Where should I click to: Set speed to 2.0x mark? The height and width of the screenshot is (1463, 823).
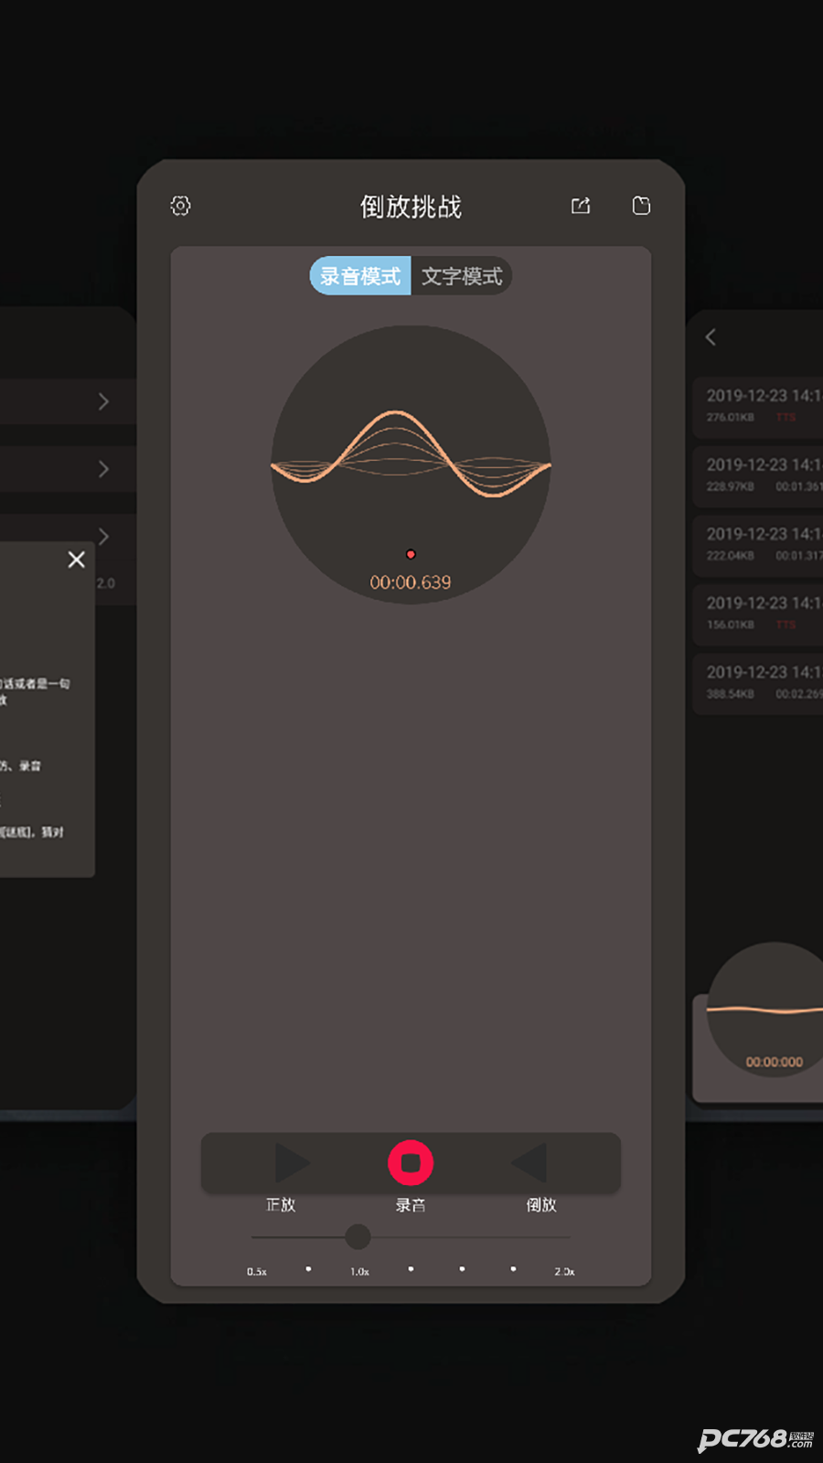point(564,1272)
